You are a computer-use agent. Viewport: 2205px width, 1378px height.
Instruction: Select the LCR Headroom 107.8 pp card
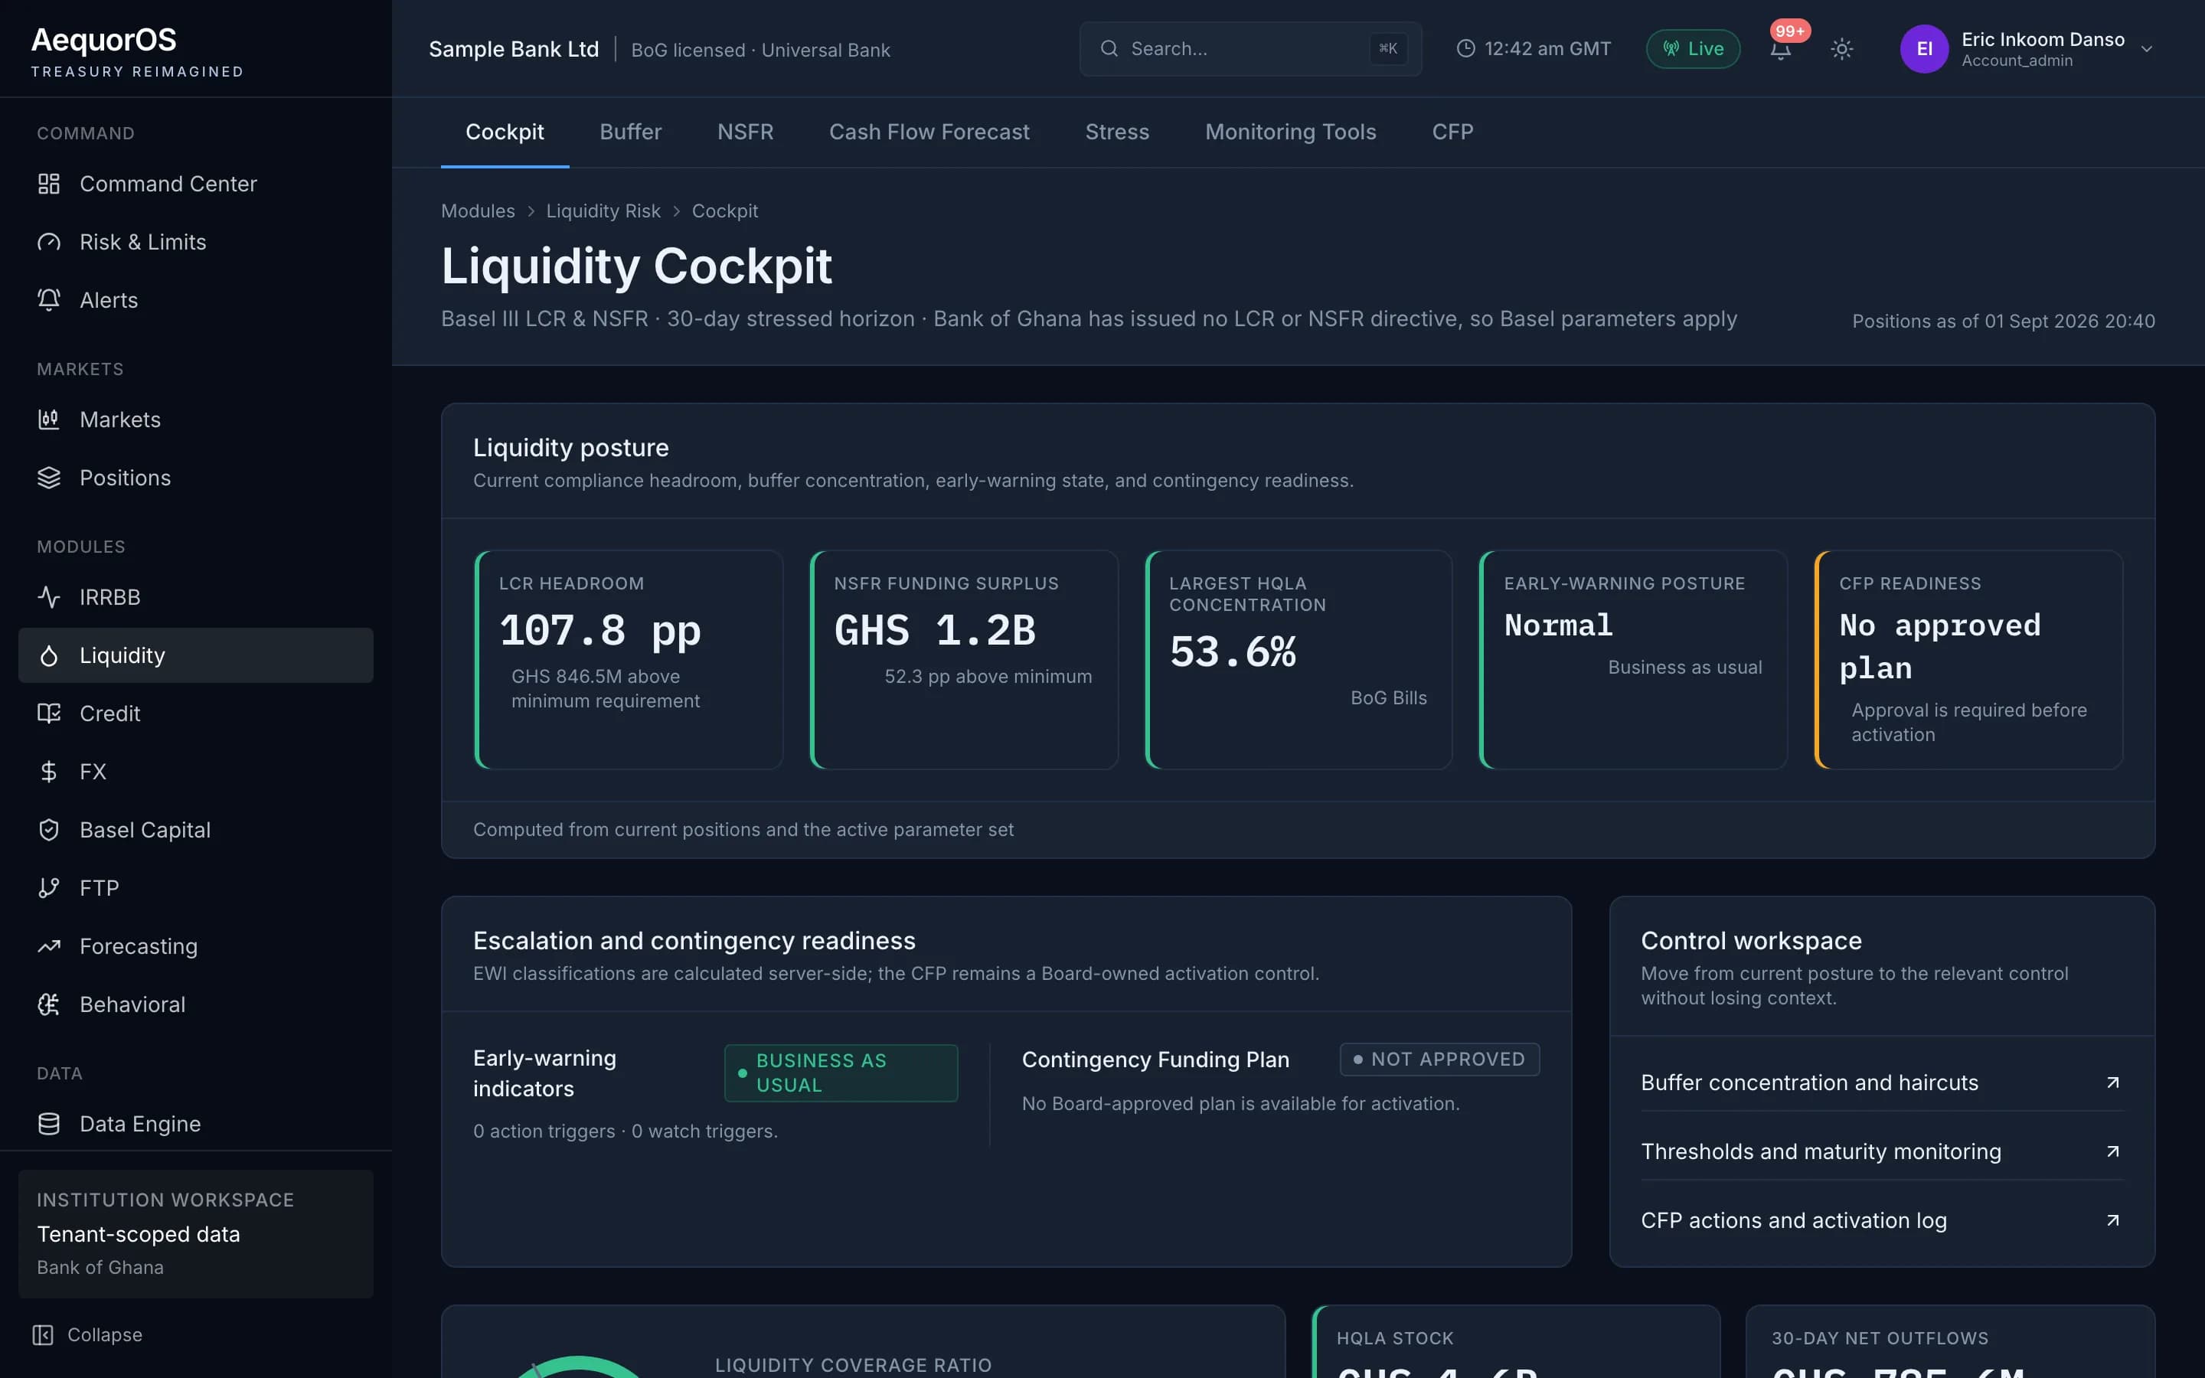(x=629, y=660)
